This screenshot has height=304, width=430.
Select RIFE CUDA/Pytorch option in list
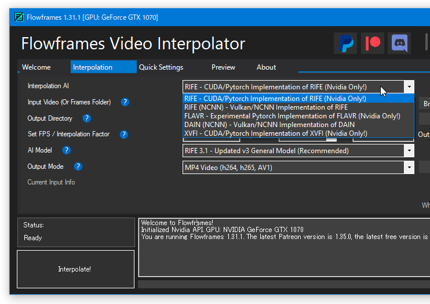[298, 98]
